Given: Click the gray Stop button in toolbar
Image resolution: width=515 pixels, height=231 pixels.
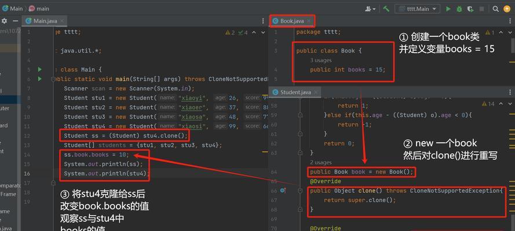Looking at the screenshot, I should [x=482, y=9].
